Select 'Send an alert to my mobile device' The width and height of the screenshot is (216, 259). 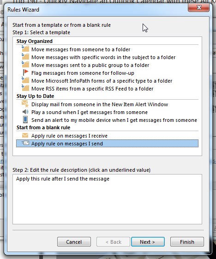(114, 120)
